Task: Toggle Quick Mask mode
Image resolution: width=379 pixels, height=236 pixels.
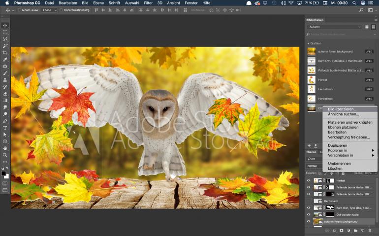Action: [x=5, y=184]
